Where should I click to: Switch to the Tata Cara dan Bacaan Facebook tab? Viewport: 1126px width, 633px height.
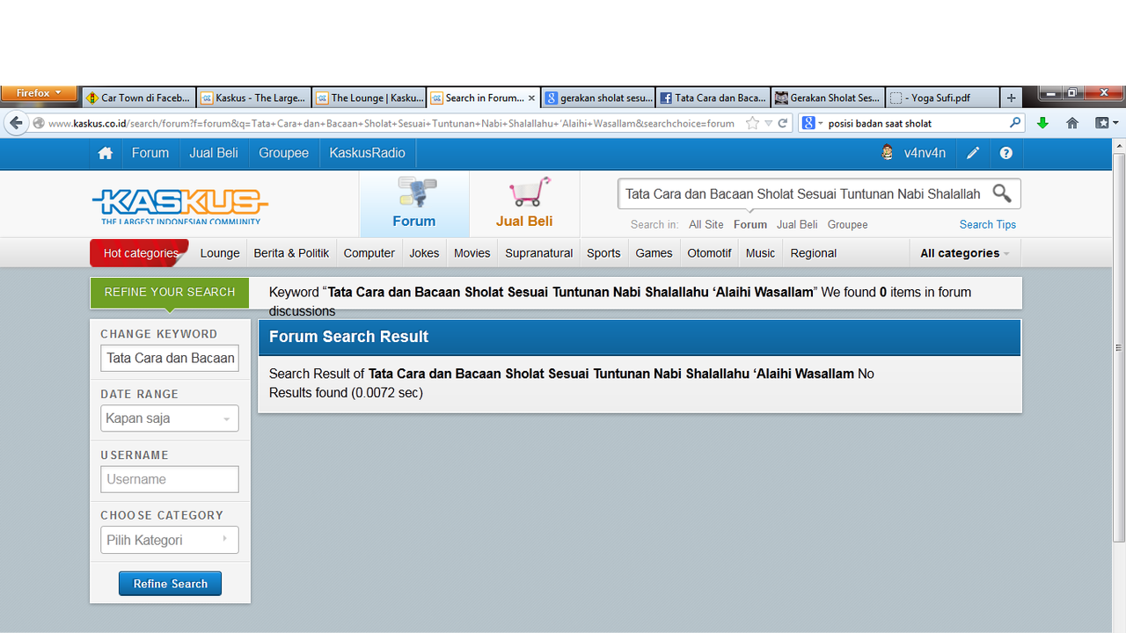pyautogui.click(x=713, y=98)
